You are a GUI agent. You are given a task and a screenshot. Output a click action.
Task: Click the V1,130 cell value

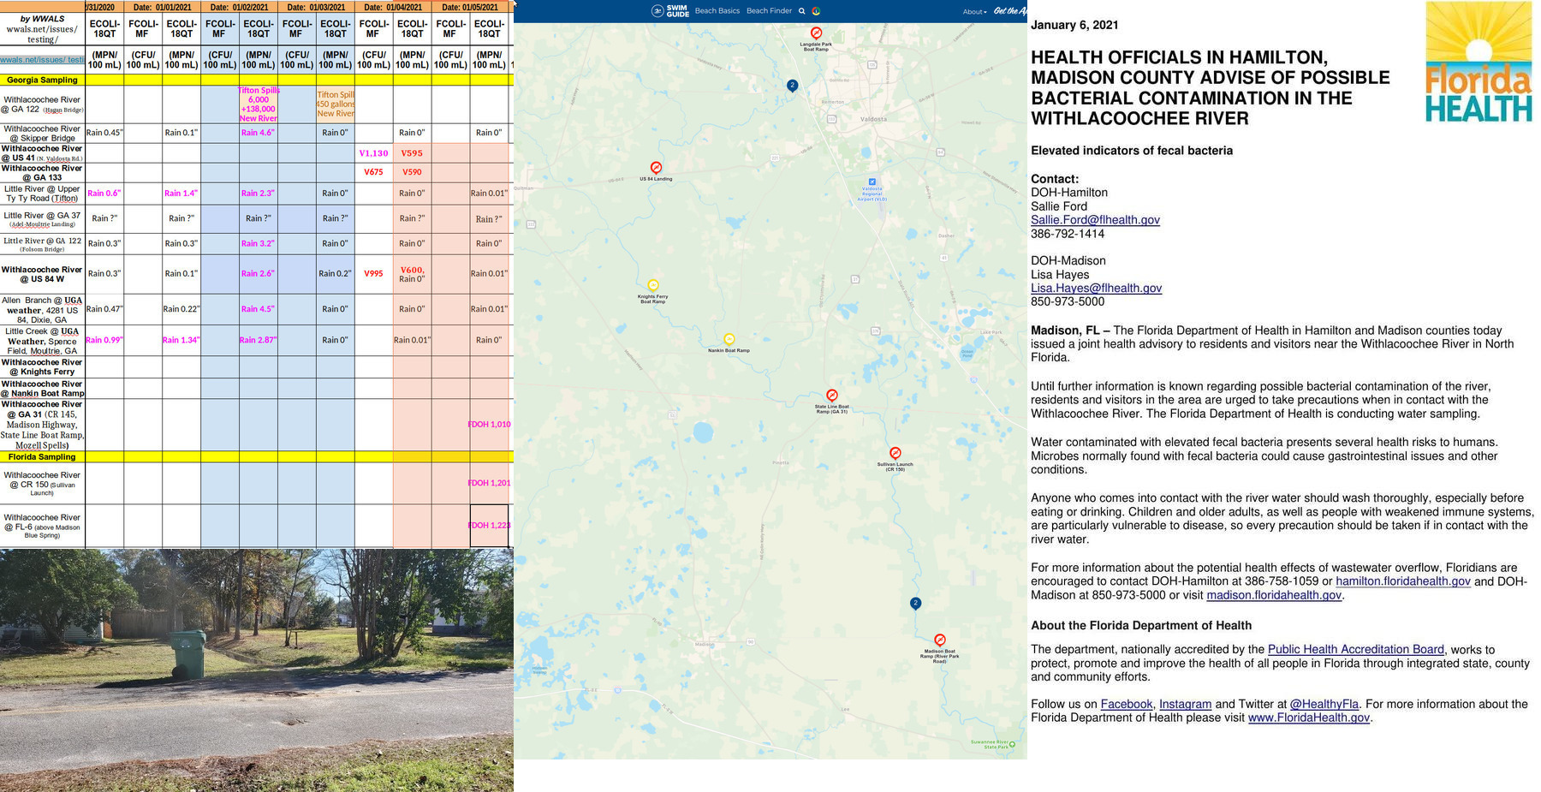(x=373, y=153)
